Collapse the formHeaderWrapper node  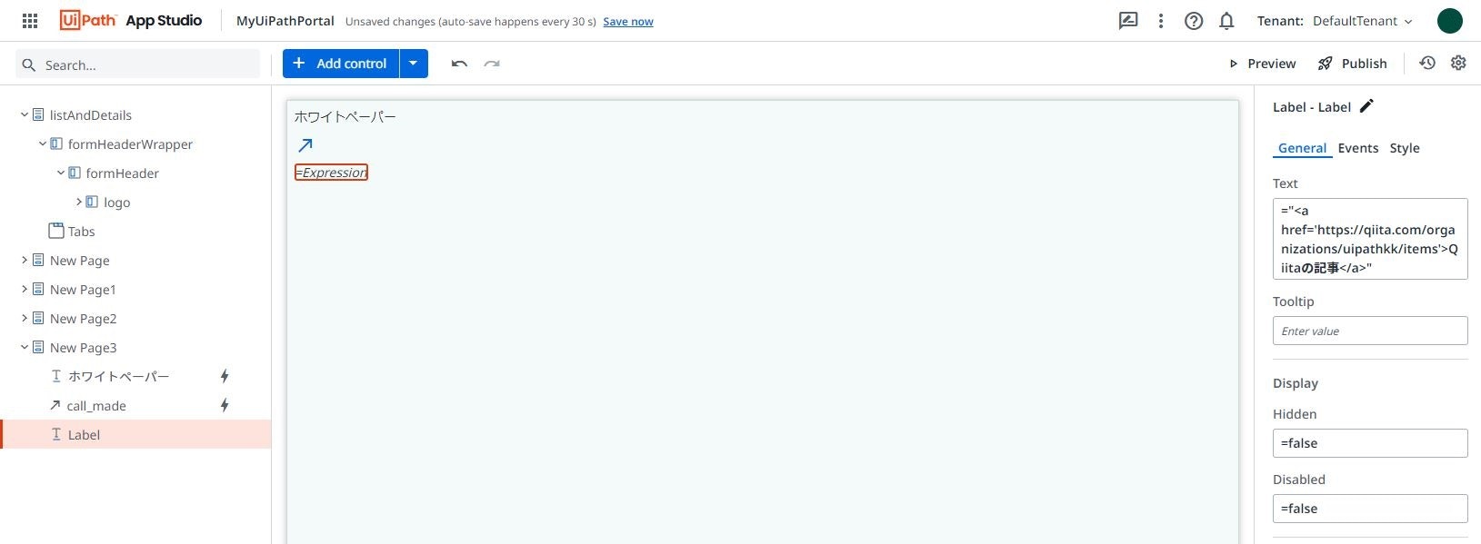coord(43,144)
